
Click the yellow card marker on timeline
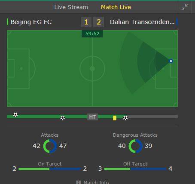tap(115, 118)
